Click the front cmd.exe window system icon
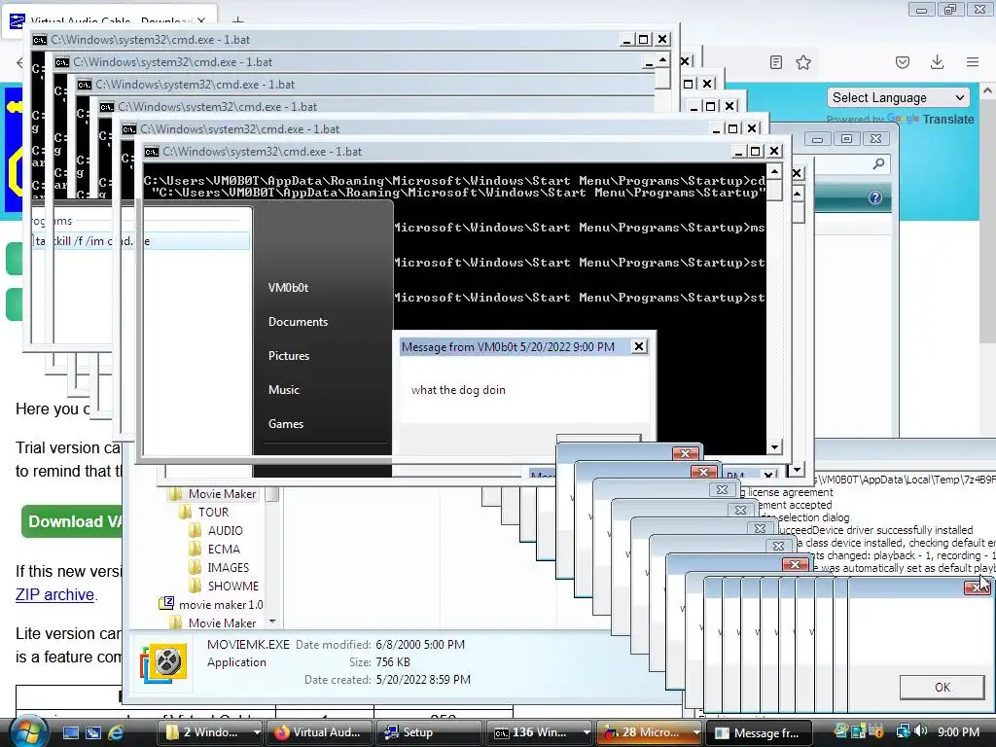The height and width of the screenshot is (747, 996). (151, 151)
